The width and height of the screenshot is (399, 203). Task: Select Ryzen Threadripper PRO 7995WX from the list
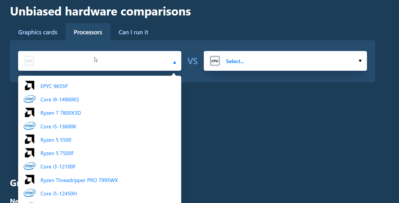coord(79,180)
